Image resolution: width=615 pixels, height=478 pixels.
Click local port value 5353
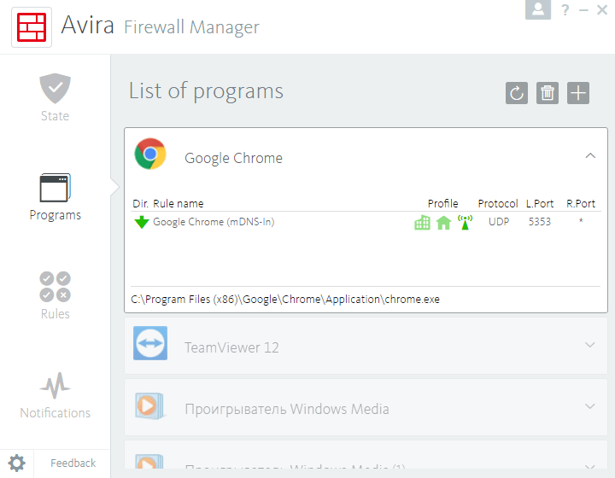pyautogui.click(x=539, y=222)
